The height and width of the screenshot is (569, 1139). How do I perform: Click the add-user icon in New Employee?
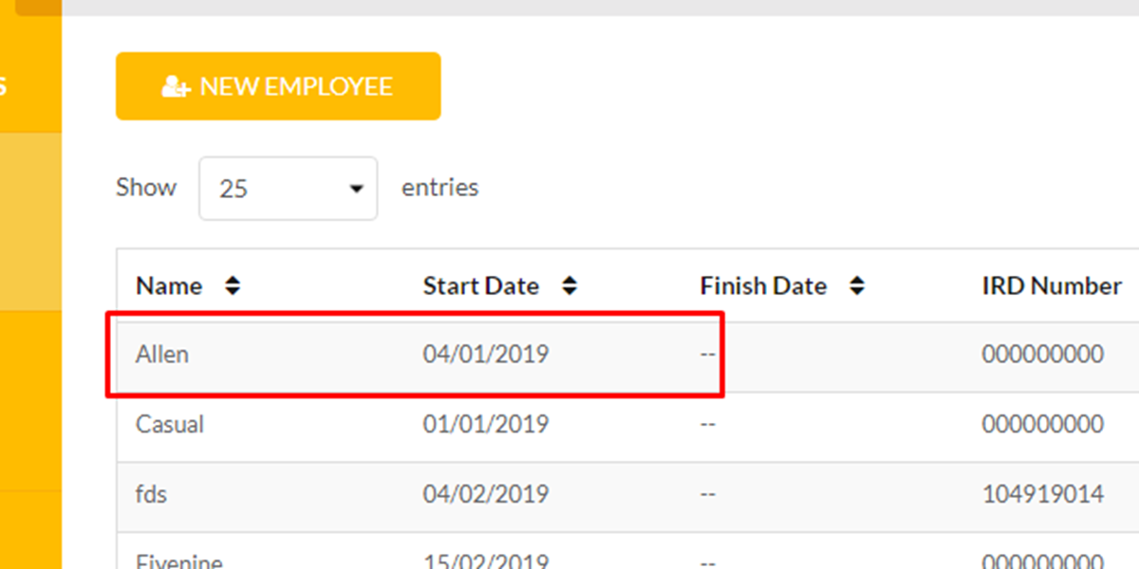pyautogui.click(x=177, y=86)
